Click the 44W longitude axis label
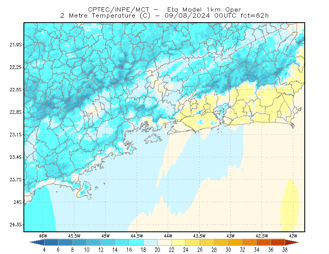This screenshot has width=329, height=254. (x=168, y=236)
